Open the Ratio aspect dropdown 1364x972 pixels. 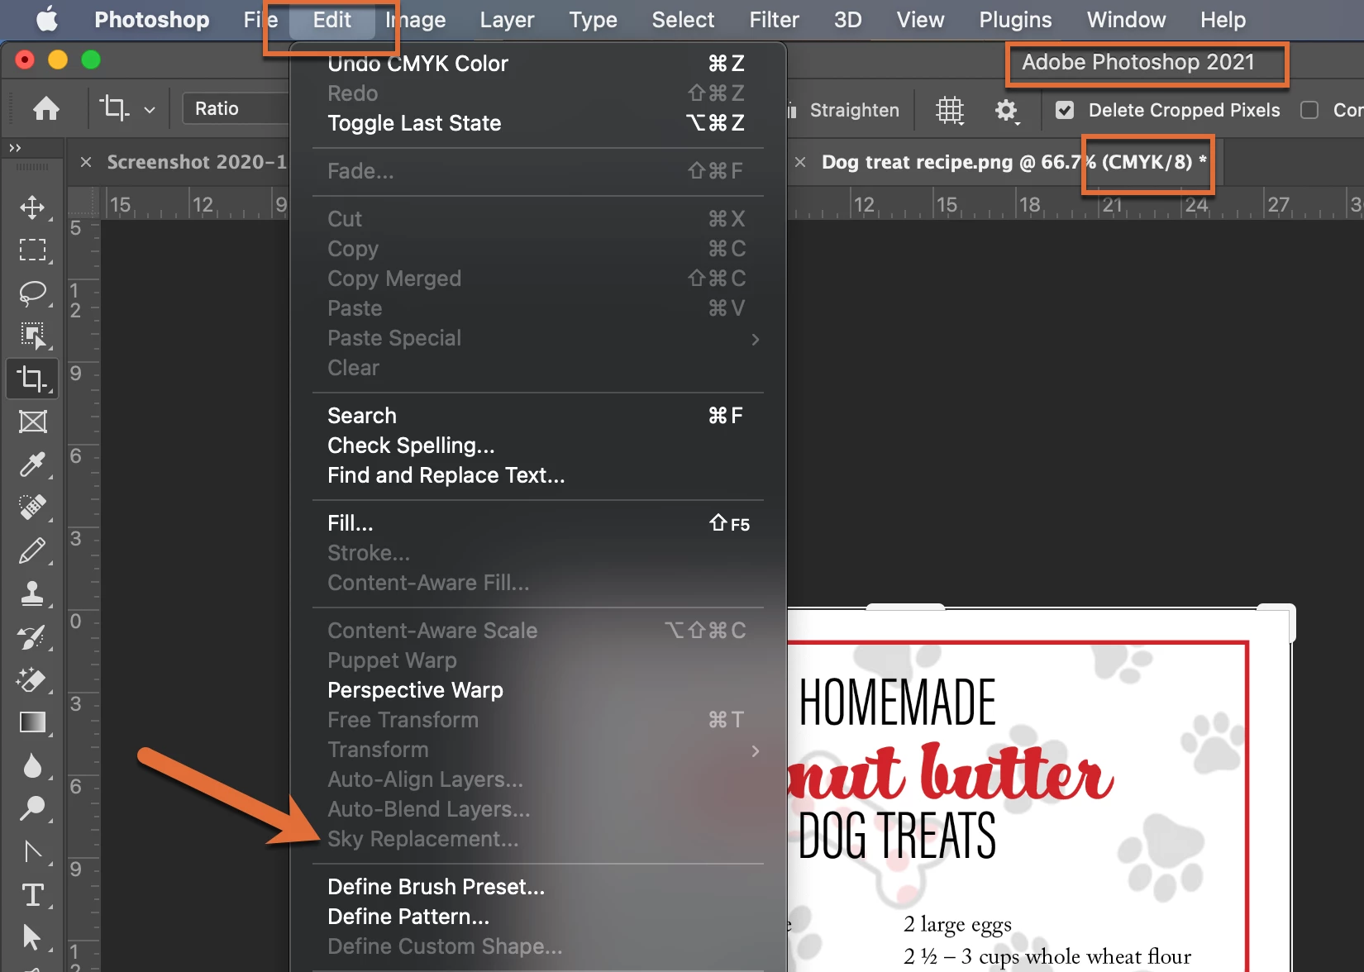pyautogui.click(x=236, y=108)
